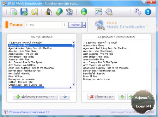Viewport: 158px width, 117px height.
Task: Expand the dropdown arrow next to Найти
Action: coord(84,25)
